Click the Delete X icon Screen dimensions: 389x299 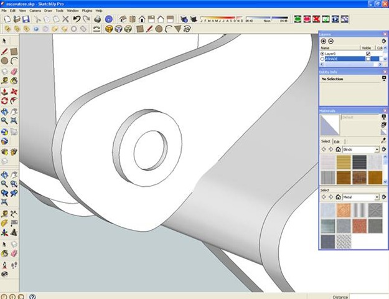pyautogui.click(x=65, y=19)
